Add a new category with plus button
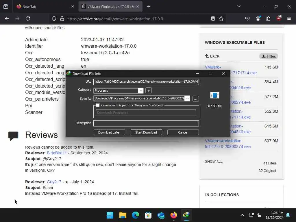Image resolution: width=296 pixels, height=222 pixels. (x=149, y=90)
